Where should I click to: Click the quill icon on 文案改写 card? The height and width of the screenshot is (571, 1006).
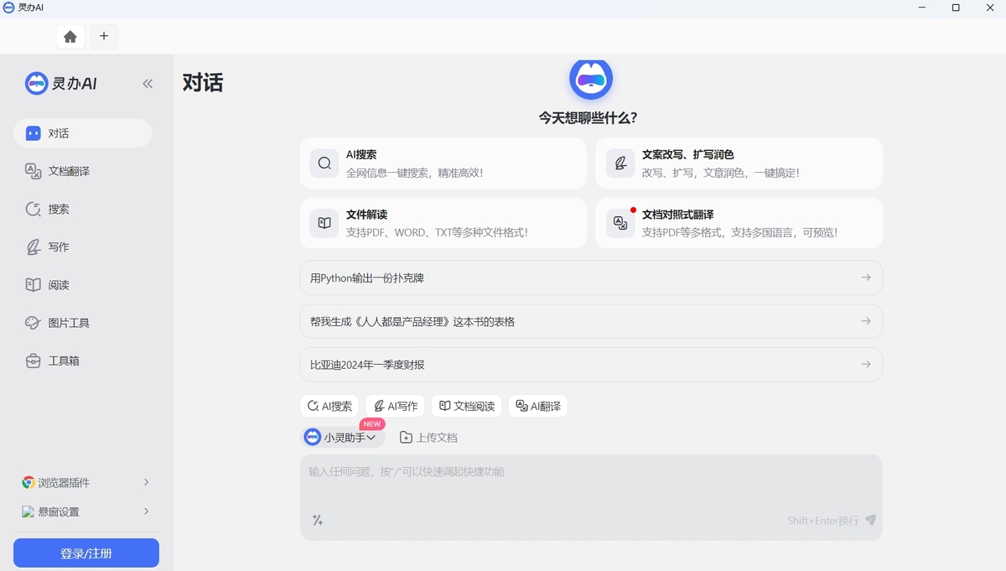pyautogui.click(x=620, y=163)
